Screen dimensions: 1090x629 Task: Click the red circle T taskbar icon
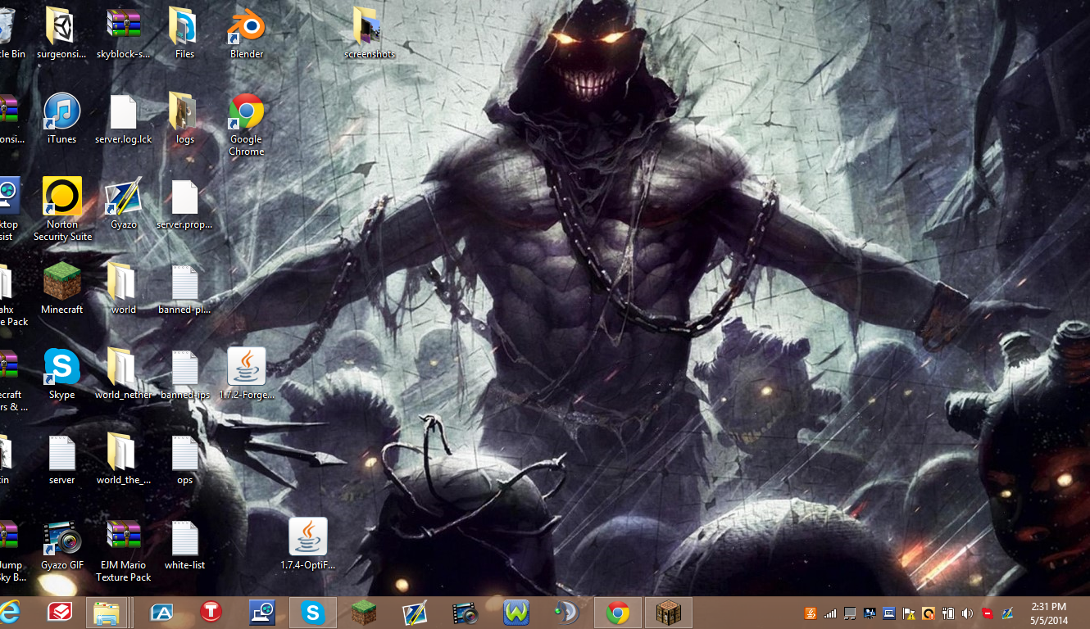click(211, 612)
